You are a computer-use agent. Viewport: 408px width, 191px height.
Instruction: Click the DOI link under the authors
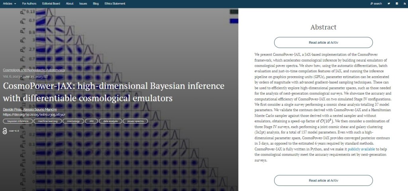click(34, 114)
